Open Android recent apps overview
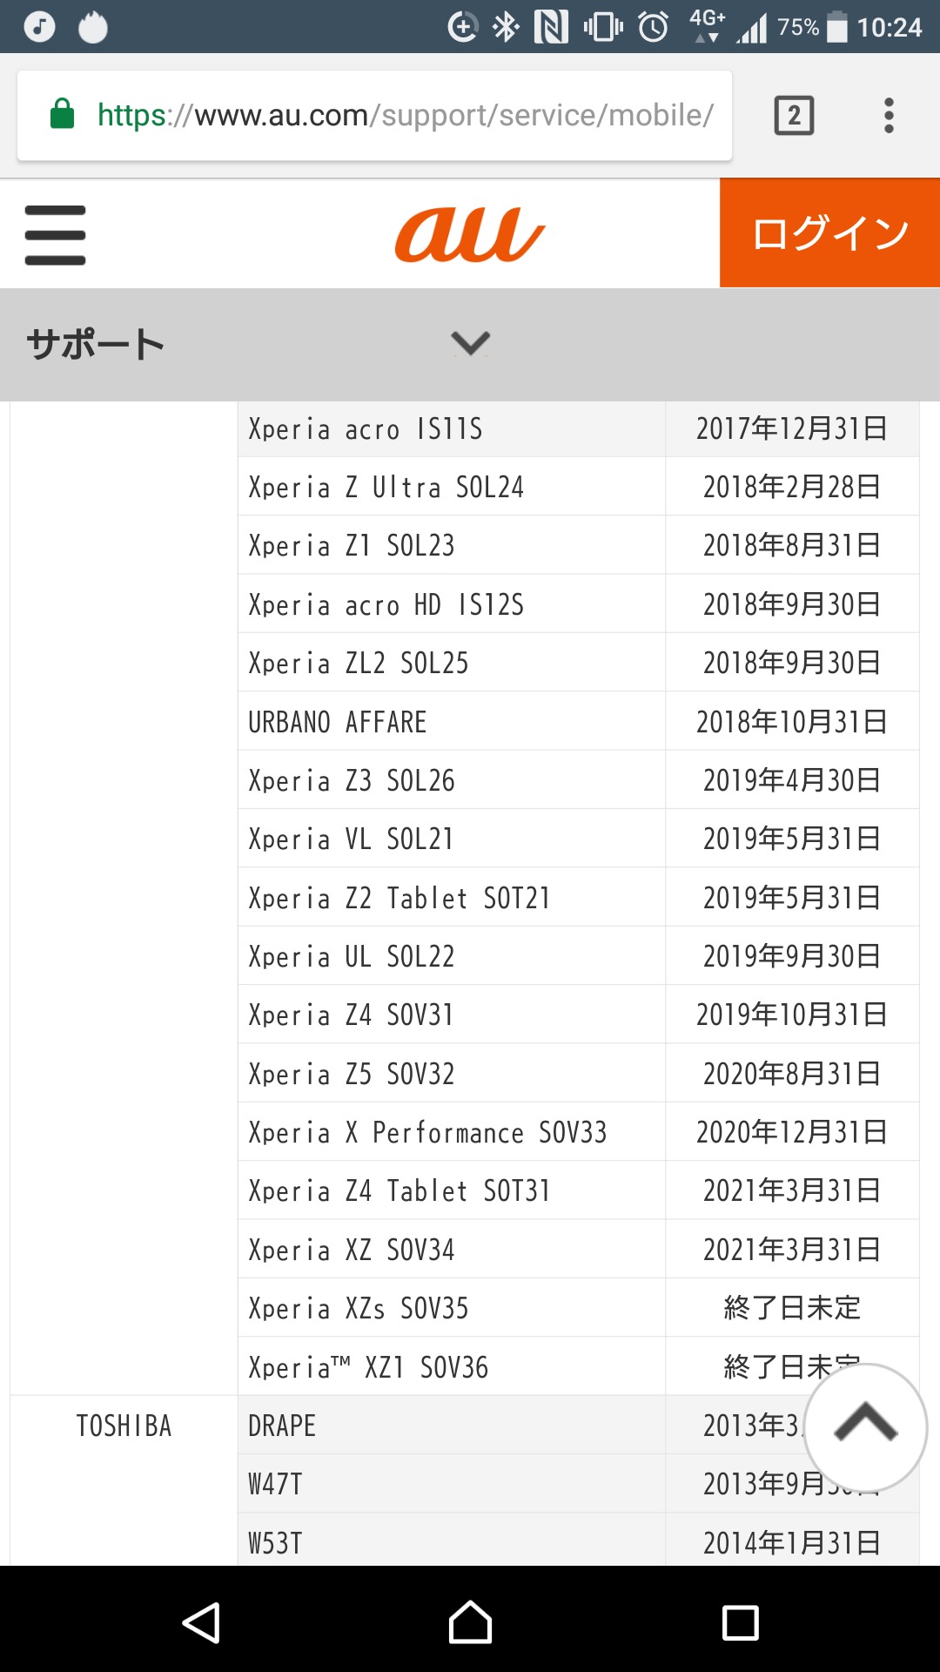 740,1623
